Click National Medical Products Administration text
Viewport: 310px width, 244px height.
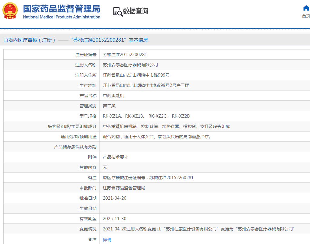pos(61,17)
